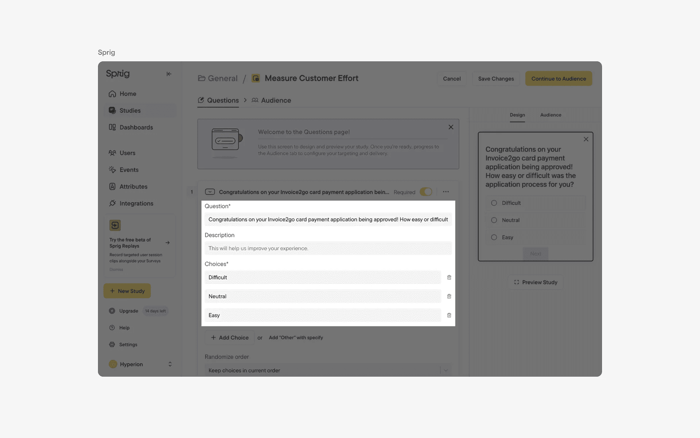Click Continue to Audience button
The height and width of the screenshot is (438, 700).
click(x=559, y=79)
